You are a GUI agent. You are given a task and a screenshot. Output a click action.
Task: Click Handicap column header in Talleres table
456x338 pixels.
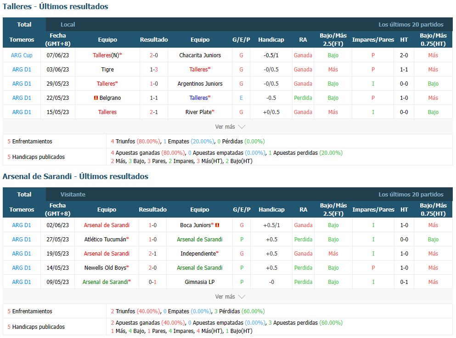point(271,40)
